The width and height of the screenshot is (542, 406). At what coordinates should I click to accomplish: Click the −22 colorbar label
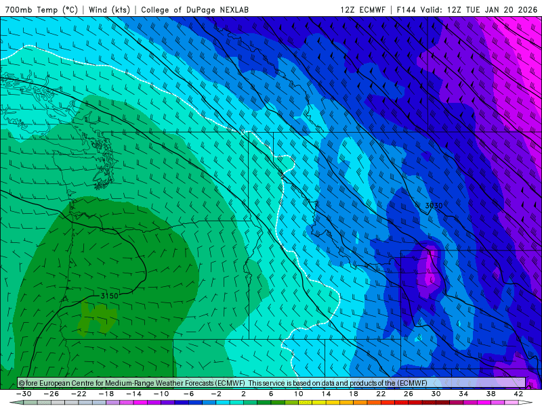click(79, 394)
